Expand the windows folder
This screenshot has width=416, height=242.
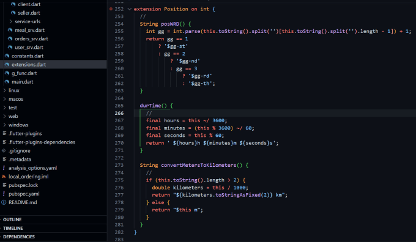[18, 125]
